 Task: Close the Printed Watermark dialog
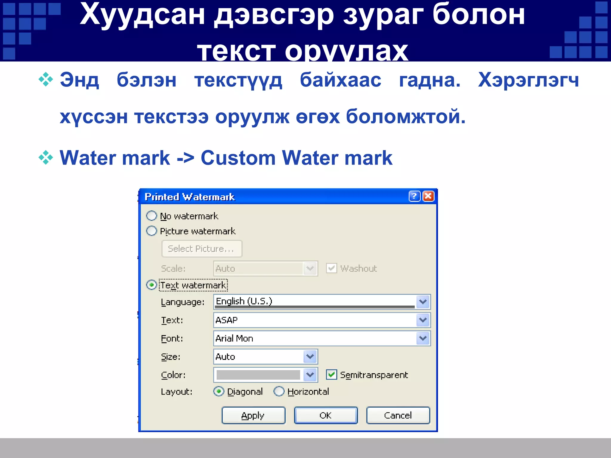tap(428, 196)
